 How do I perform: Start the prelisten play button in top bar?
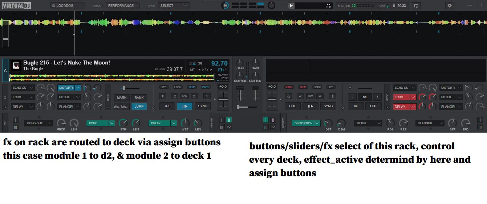click(x=291, y=5)
